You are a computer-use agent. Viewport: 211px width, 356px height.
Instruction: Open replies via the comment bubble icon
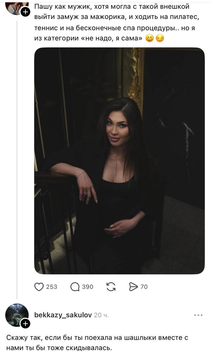(x=75, y=287)
